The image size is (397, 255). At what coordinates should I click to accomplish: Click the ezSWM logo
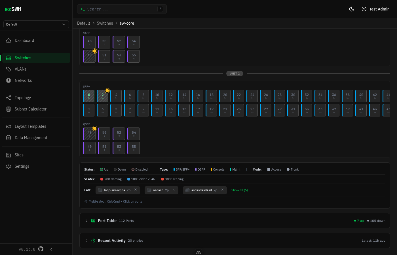point(13,9)
